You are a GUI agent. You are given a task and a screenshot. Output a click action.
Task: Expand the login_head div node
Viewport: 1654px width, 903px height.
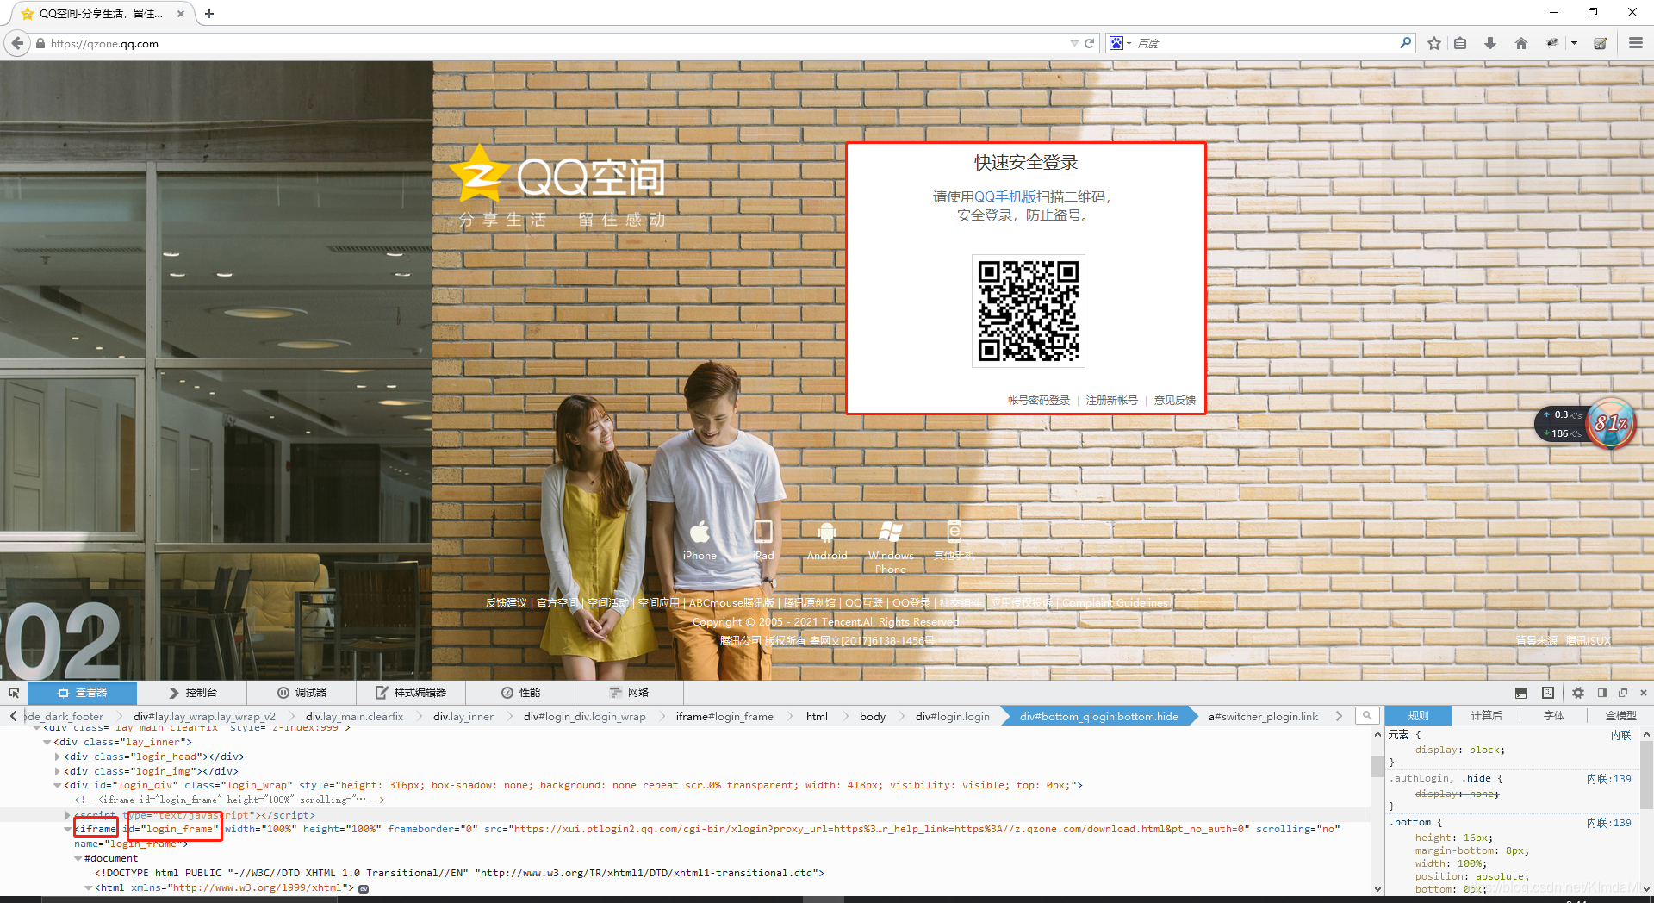(58, 757)
